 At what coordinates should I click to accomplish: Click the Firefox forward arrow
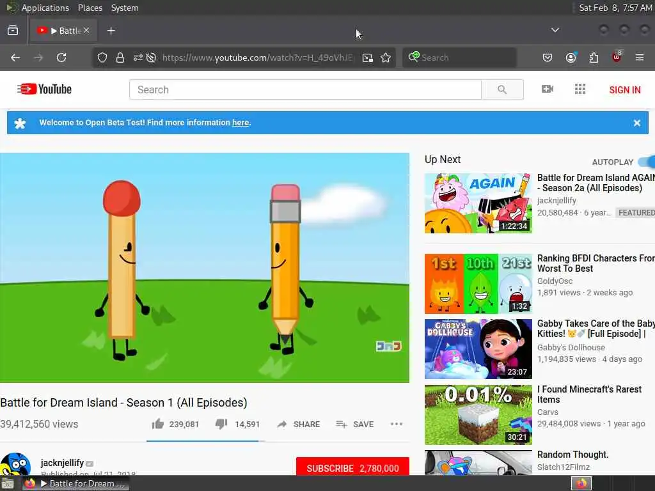pyautogui.click(x=38, y=58)
